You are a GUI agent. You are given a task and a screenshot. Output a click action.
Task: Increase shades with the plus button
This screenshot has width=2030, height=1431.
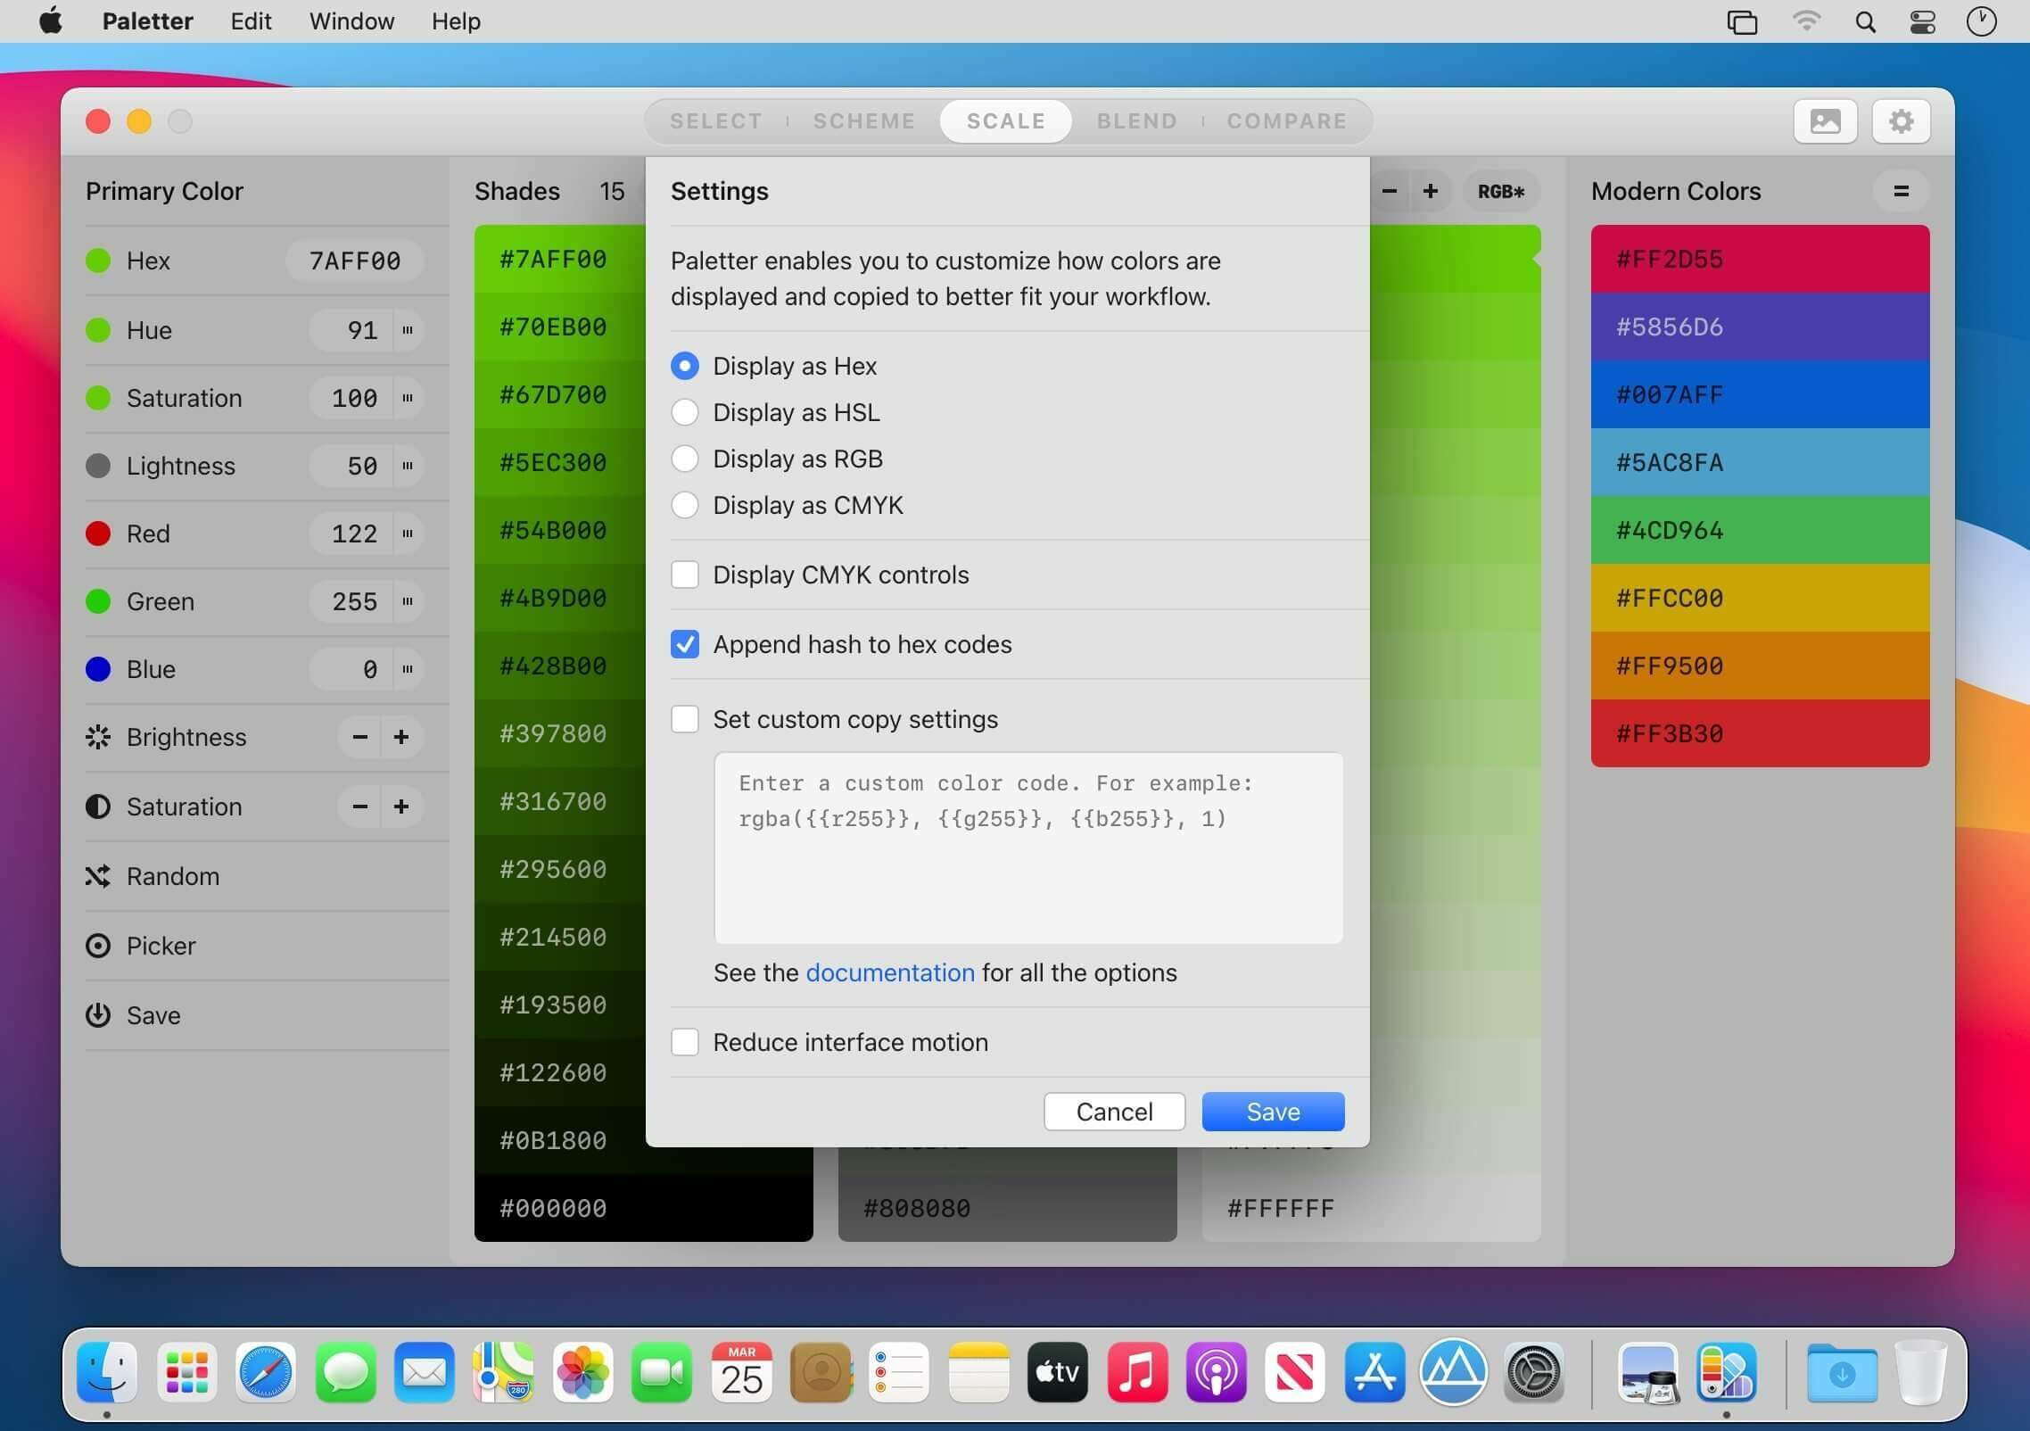coord(1431,191)
